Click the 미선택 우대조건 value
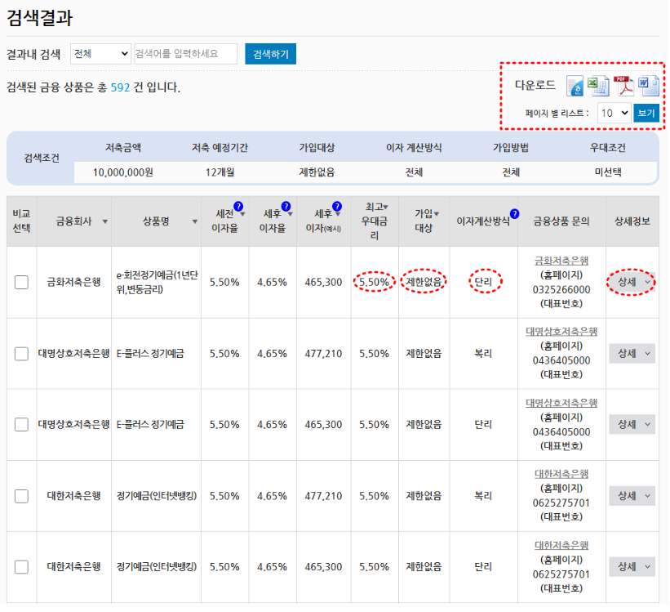This screenshot has height=612, width=670. 608,172
